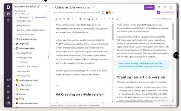The width and height of the screenshot is (181, 111).
Task: Open Documentation Editor in new window icon
Action: pyautogui.click(x=39, y=7)
